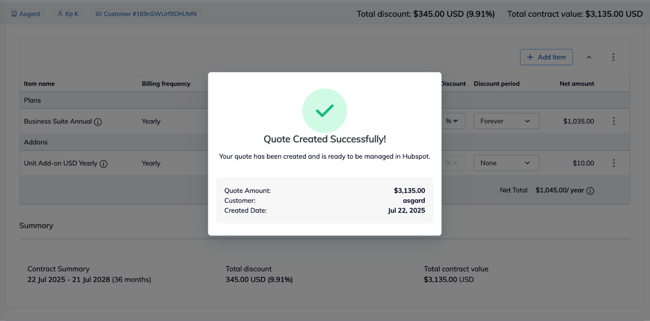Collapse the items section with chevron
The height and width of the screenshot is (321, 650).
click(x=589, y=57)
